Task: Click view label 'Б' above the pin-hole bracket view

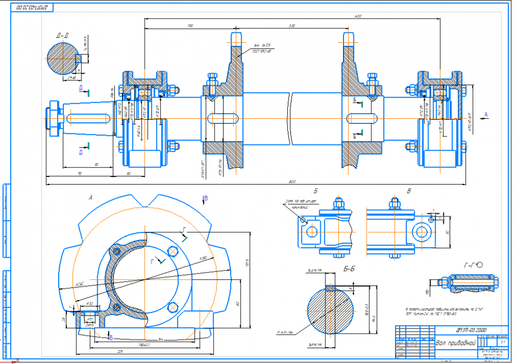Action: pos(316,191)
